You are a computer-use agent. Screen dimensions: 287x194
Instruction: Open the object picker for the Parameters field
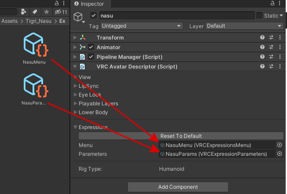280,154
